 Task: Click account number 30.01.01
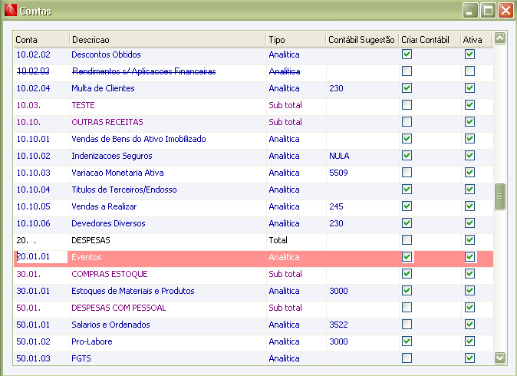[33, 291]
